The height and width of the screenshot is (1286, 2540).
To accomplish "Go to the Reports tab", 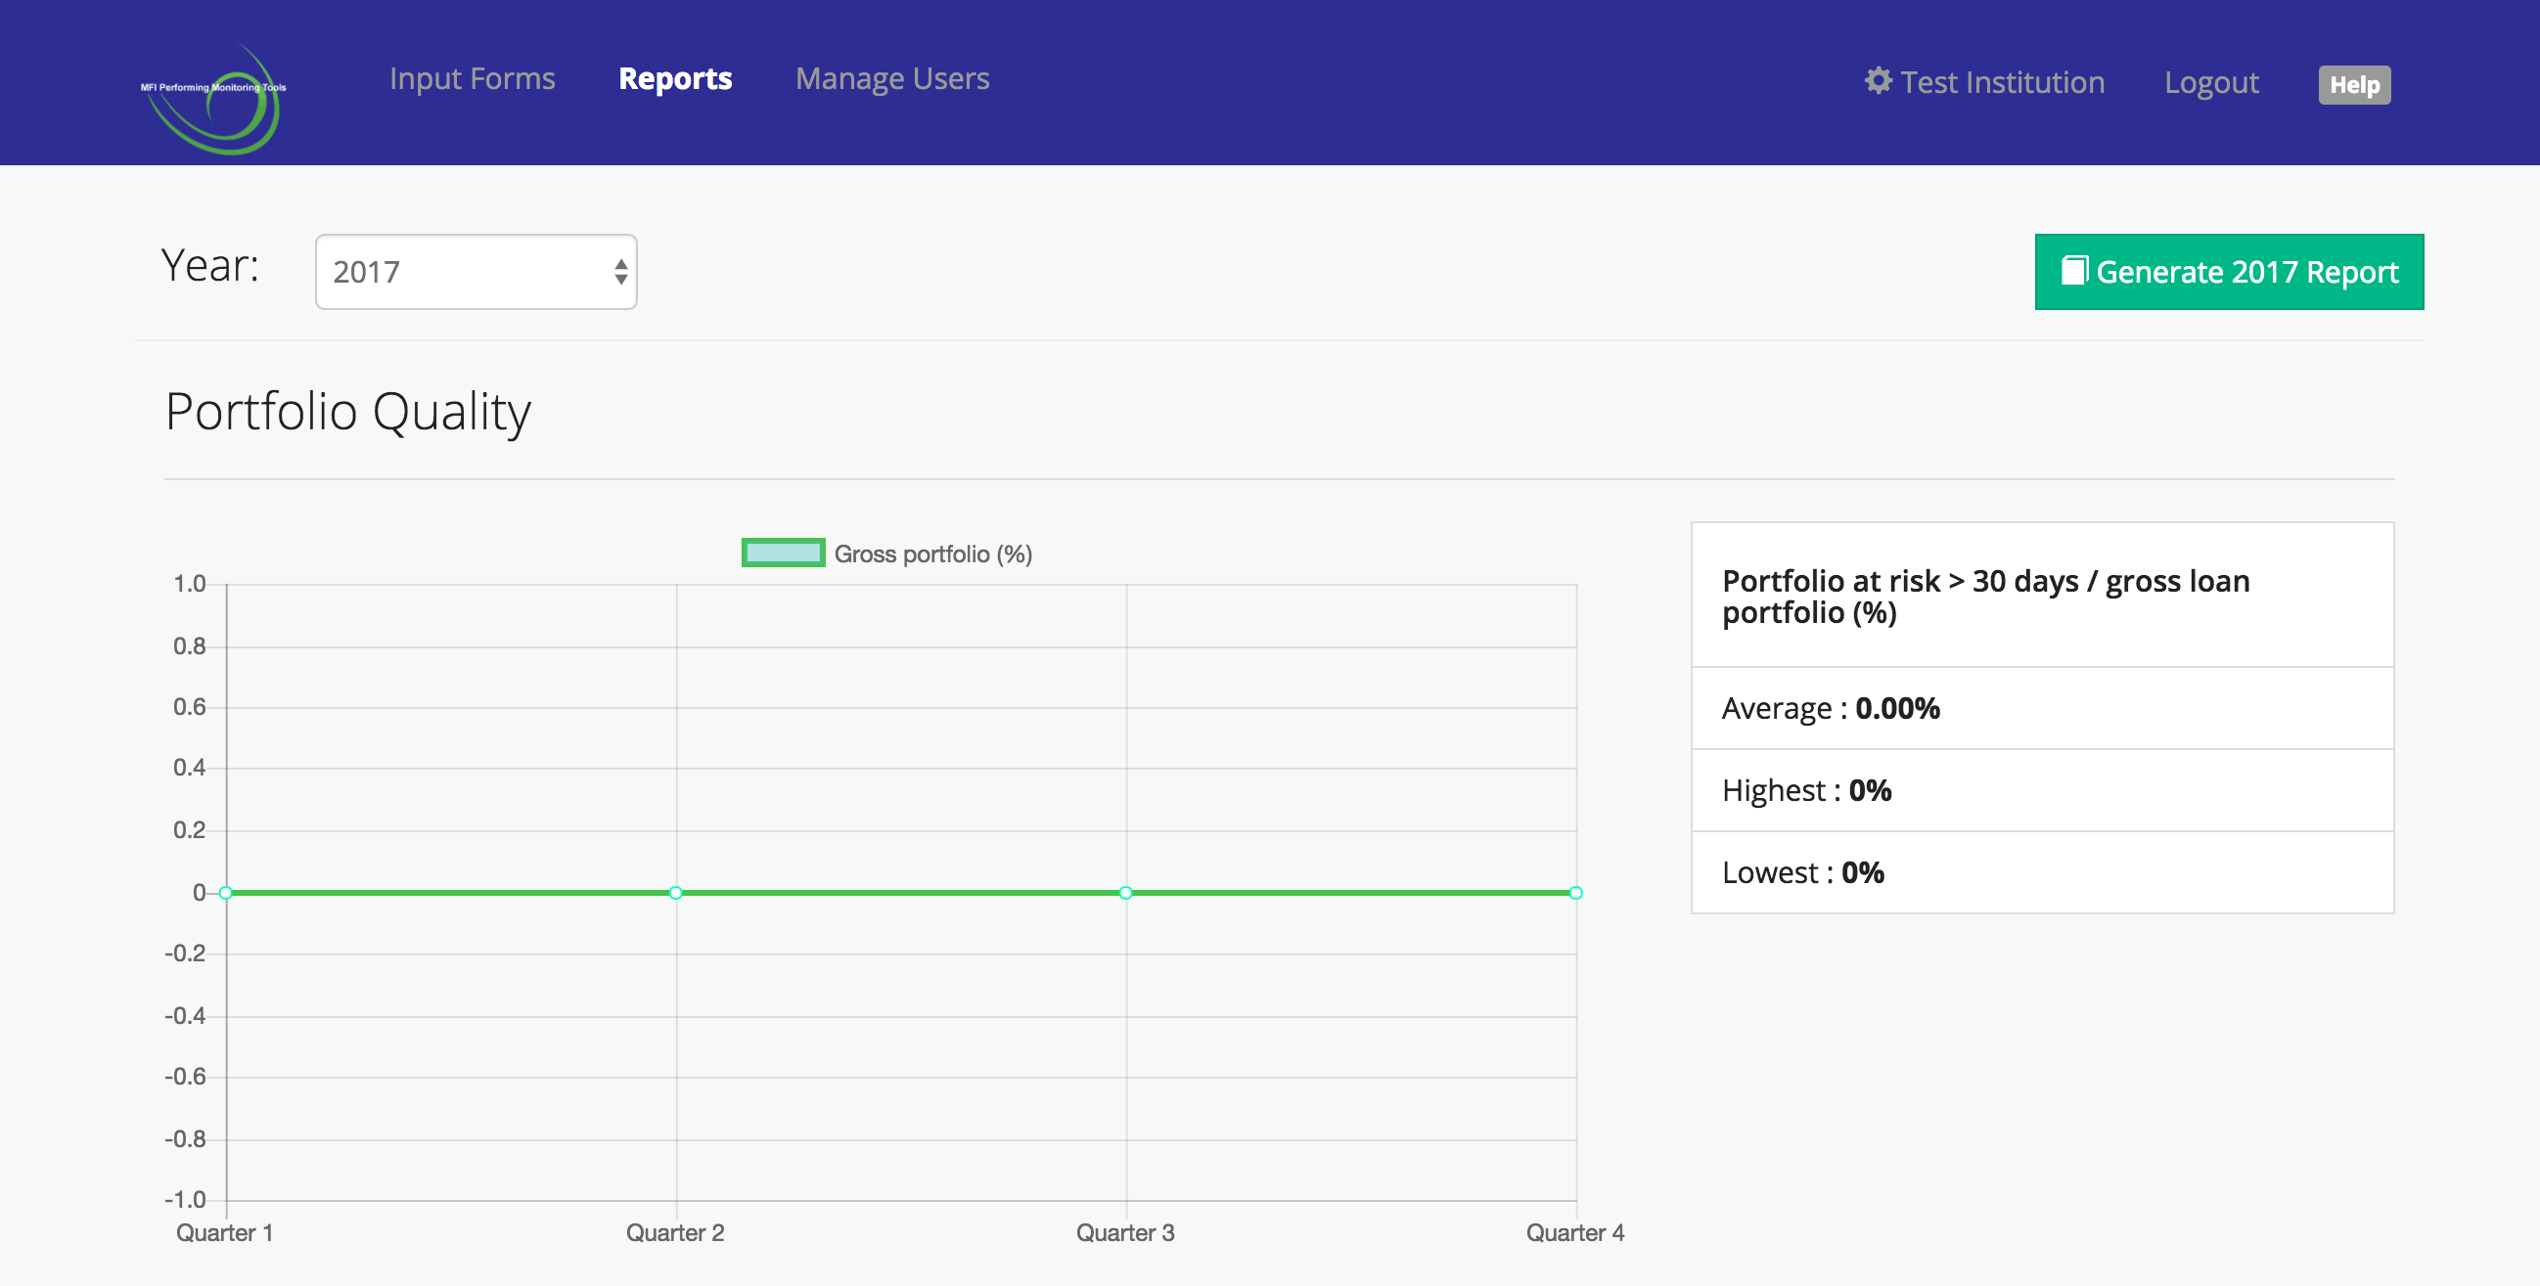I will pyautogui.click(x=674, y=79).
